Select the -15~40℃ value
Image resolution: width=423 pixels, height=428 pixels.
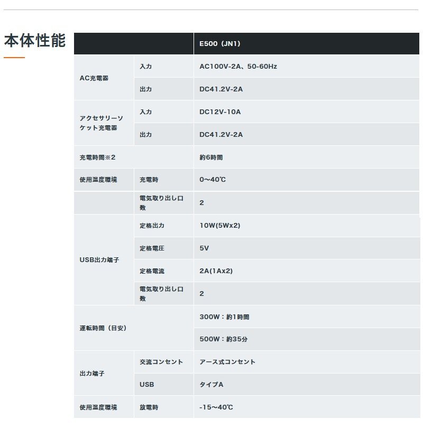tap(216, 407)
